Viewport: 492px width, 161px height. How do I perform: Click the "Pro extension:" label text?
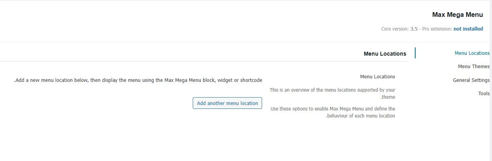[437, 29]
